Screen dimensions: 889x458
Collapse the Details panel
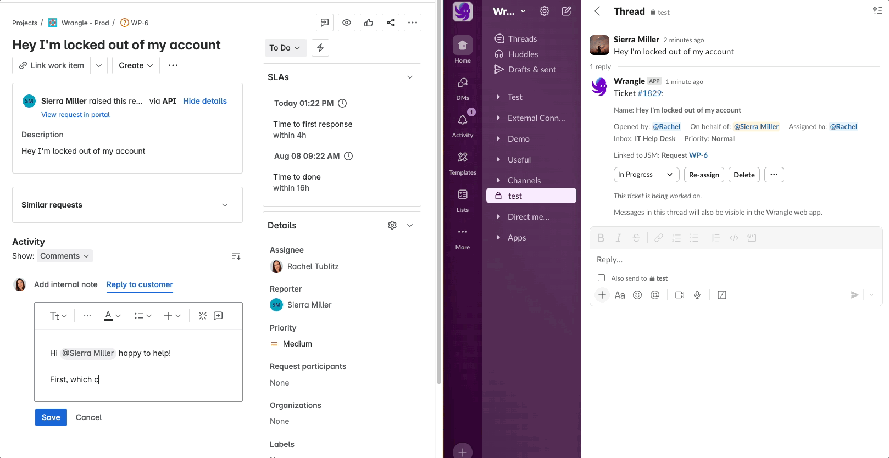[x=410, y=225]
